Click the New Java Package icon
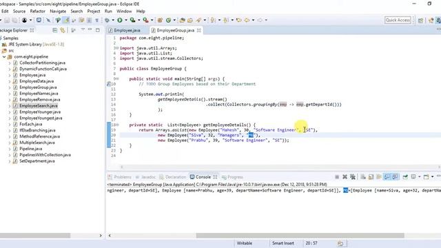 coord(160,20)
